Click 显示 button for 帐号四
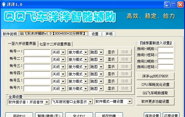 (x=111, y=74)
